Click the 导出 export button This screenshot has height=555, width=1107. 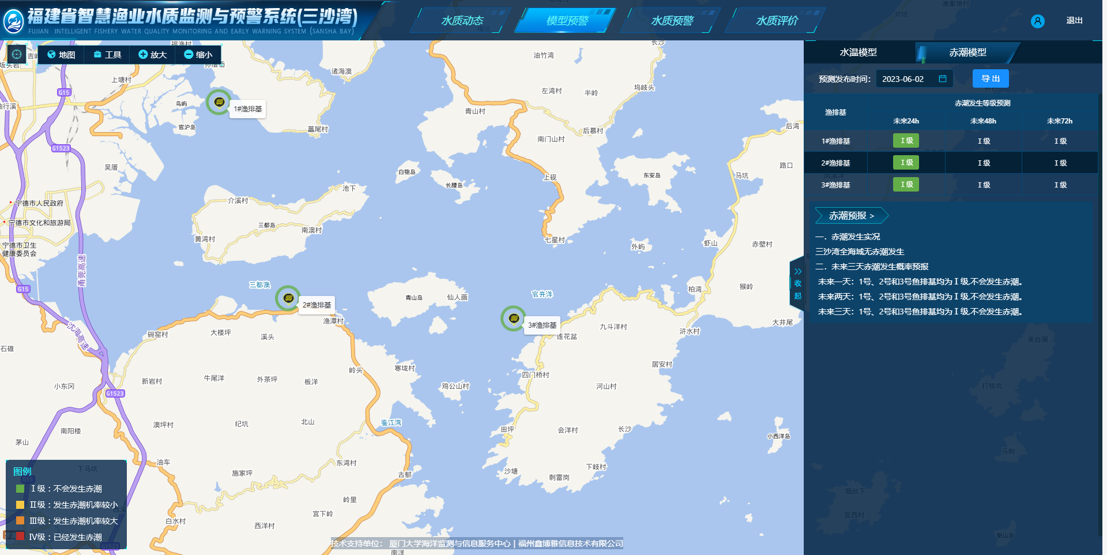pos(990,79)
